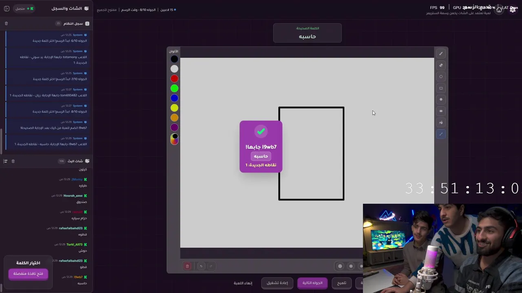Pick the black color swatch
522x293 pixels.
point(174,59)
